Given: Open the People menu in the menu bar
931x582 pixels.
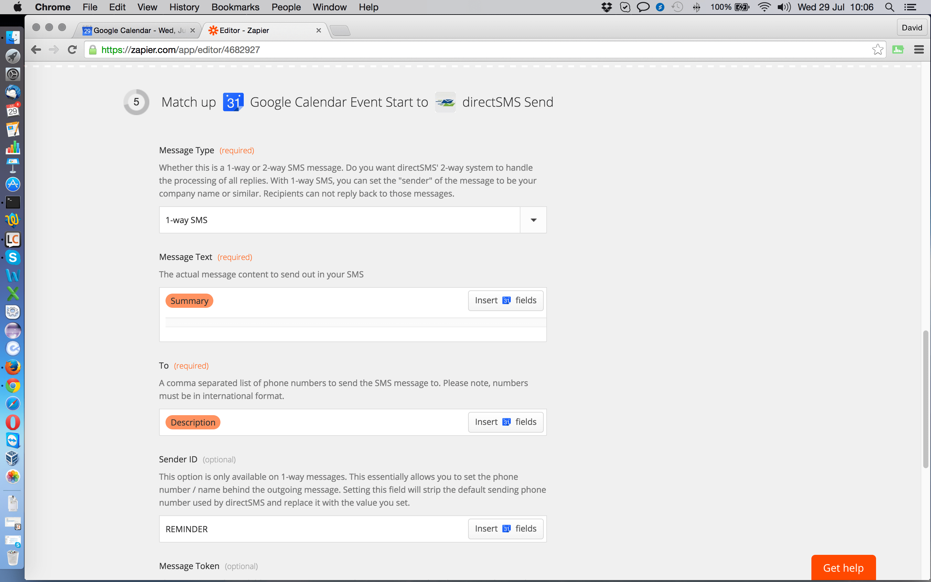Looking at the screenshot, I should (286, 7).
